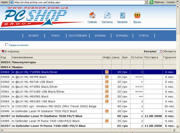Viewport: 180px width, 133px height.
Task: Open the address bar dropdown arrow
Action: (145, 2)
